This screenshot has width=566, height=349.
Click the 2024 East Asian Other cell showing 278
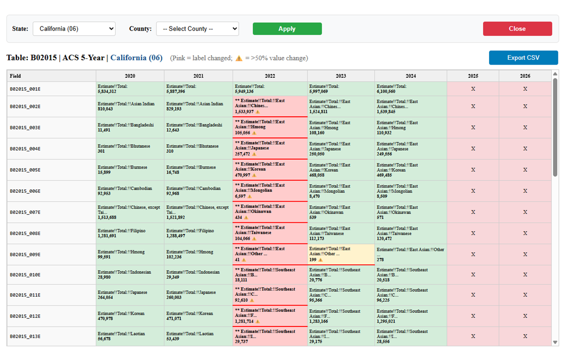click(x=411, y=255)
